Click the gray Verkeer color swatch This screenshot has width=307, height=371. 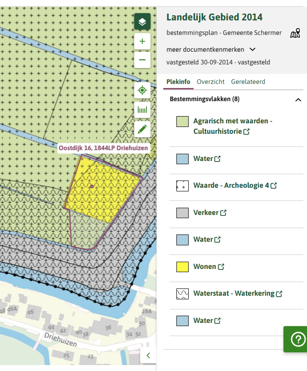click(x=182, y=213)
